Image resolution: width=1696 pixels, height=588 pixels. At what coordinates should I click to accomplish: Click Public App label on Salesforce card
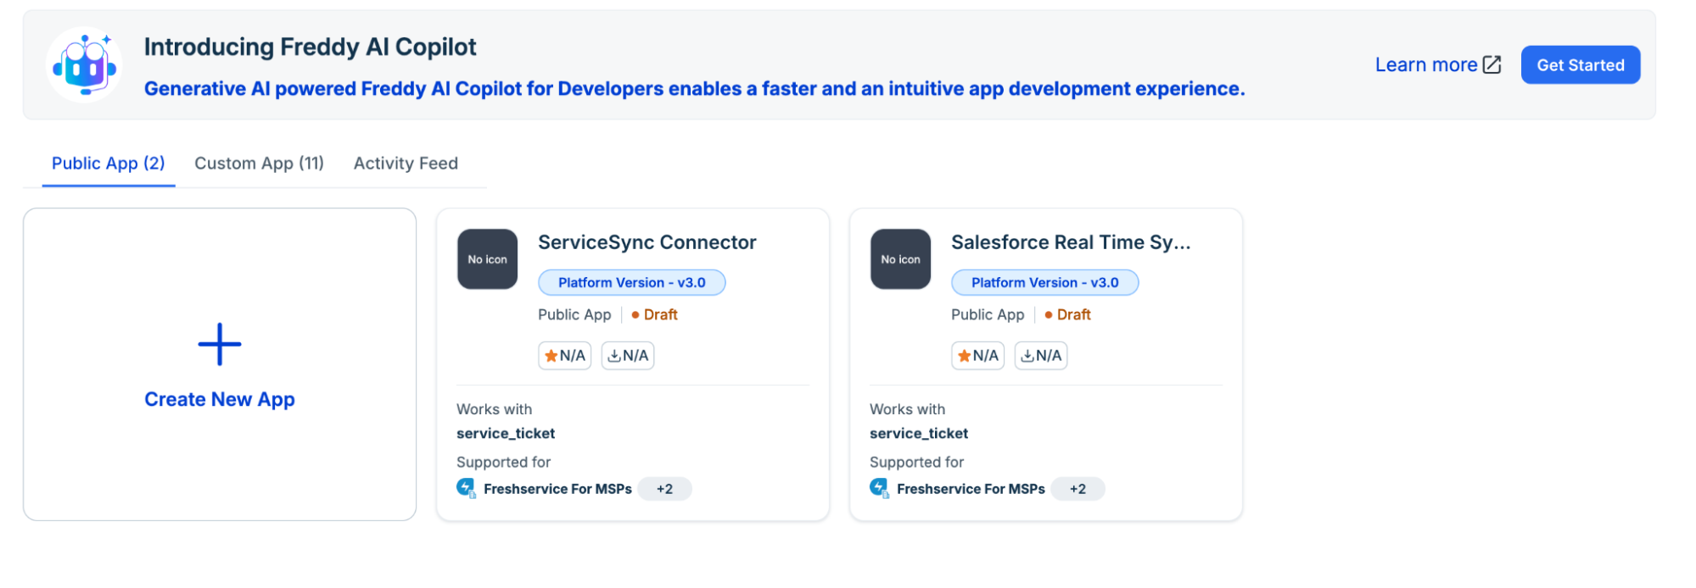click(988, 314)
